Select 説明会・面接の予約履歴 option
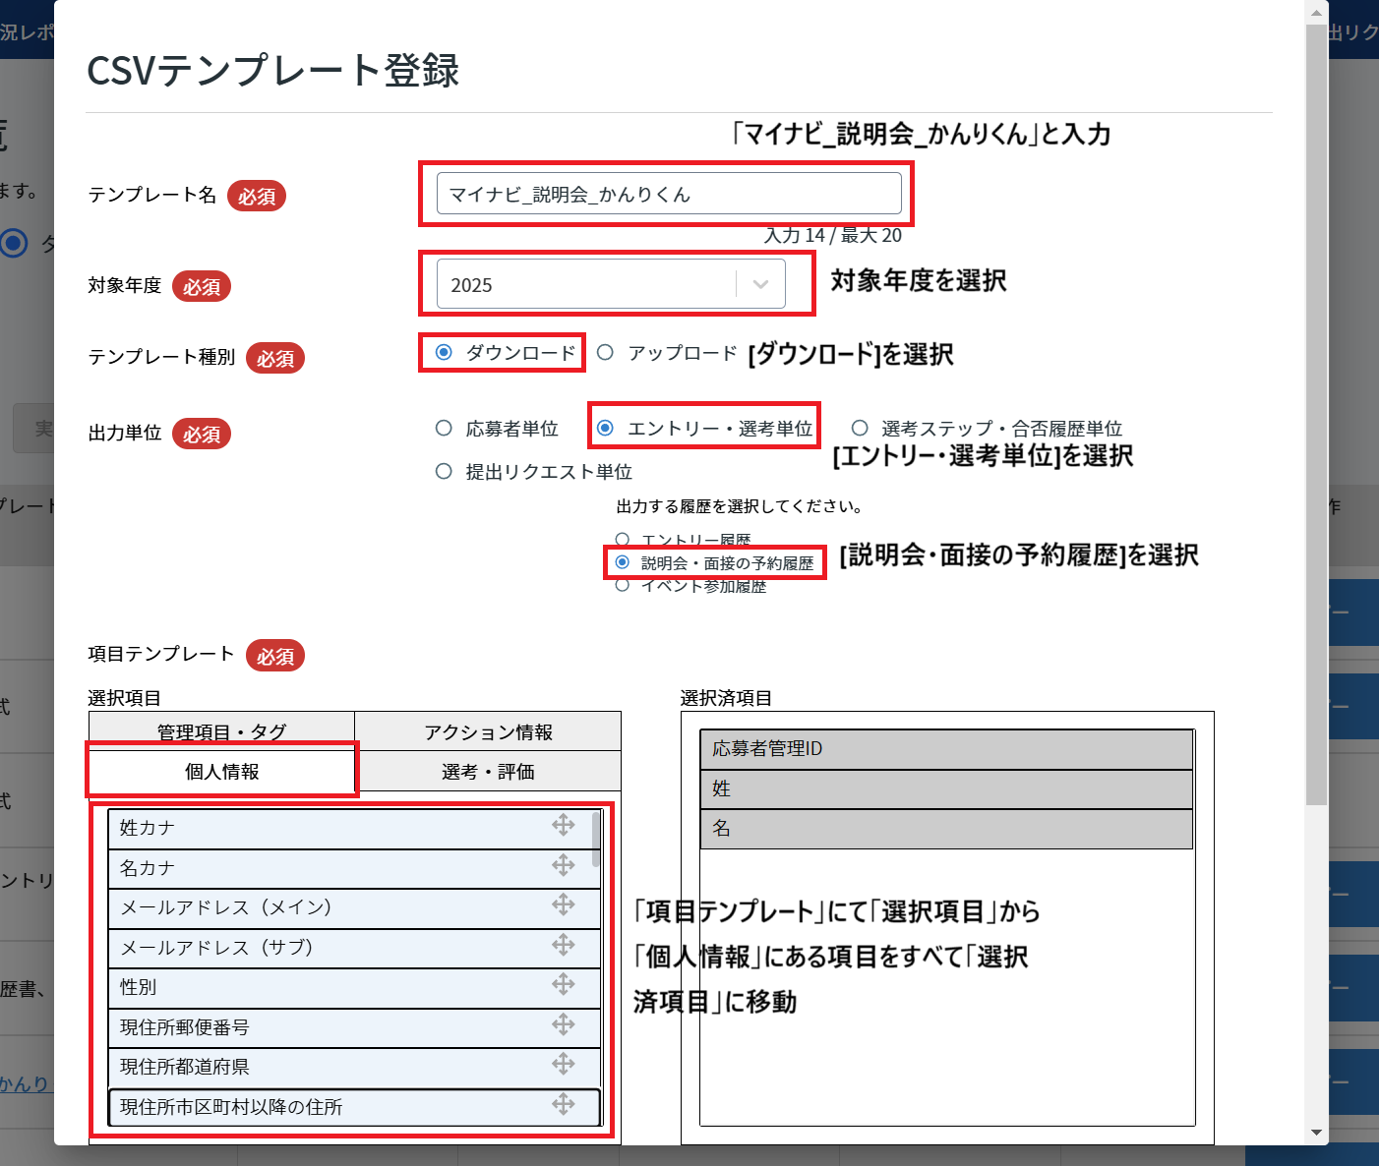The image size is (1379, 1166). [x=622, y=562]
